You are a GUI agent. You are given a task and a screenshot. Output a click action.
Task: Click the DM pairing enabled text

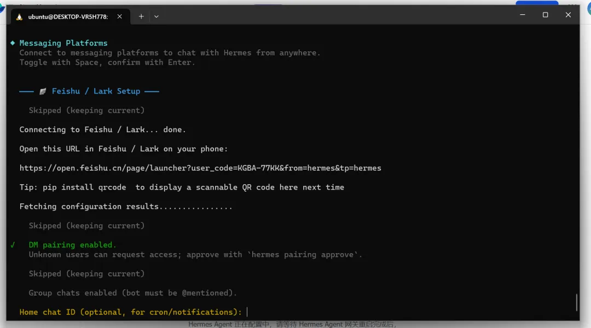pos(72,245)
